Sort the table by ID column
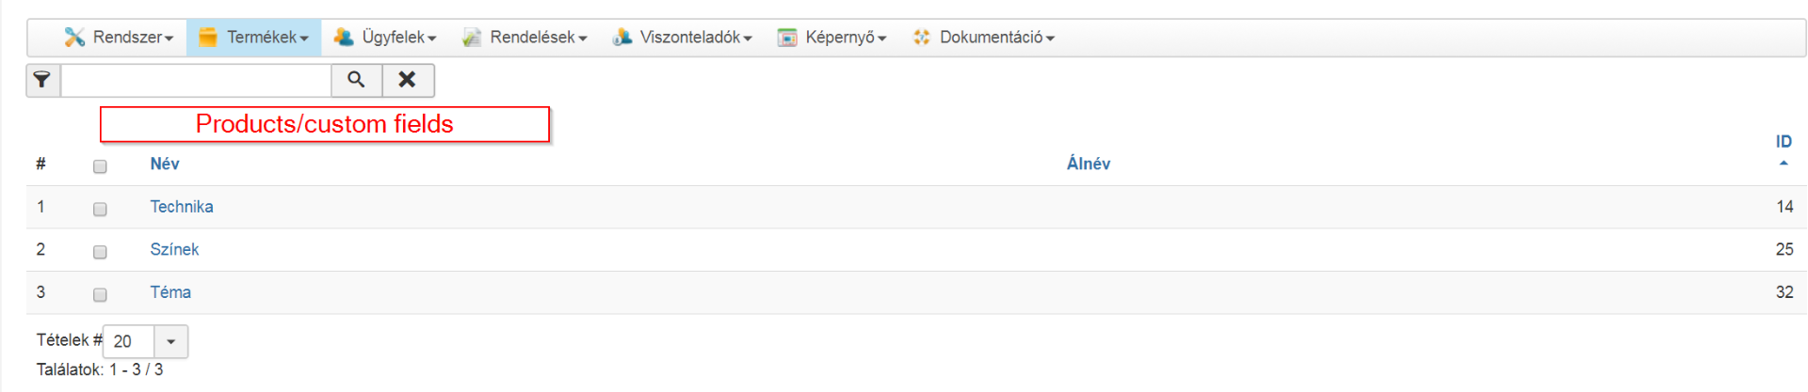This screenshot has height=392, width=1808. click(1784, 142)
